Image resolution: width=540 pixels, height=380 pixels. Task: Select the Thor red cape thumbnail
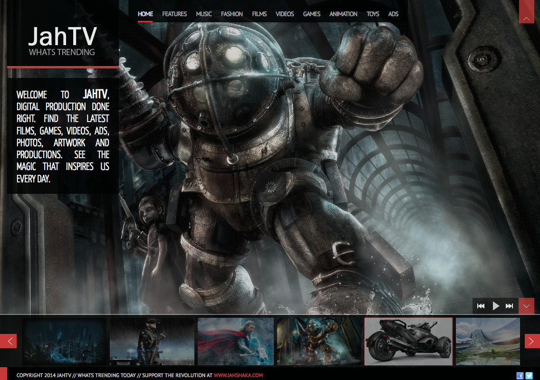(x=236, y=342)
